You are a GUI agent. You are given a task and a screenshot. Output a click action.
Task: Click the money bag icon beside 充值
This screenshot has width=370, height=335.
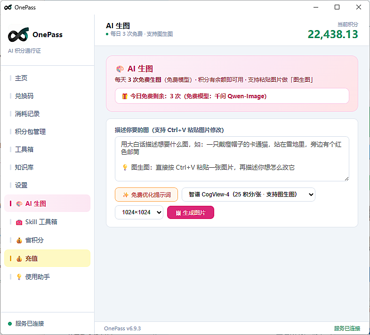[x=19, y=259]
